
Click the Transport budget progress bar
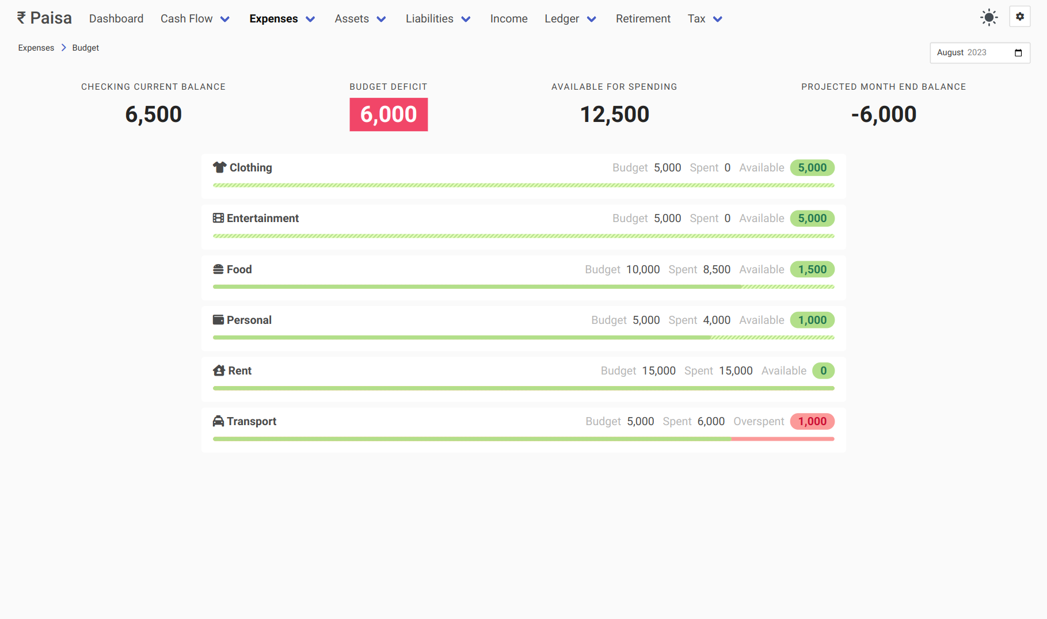[x=523, y=439]
